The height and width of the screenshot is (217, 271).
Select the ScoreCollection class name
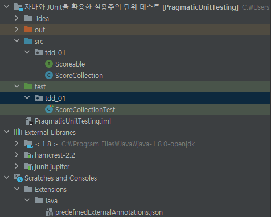(x=79, y=76)
